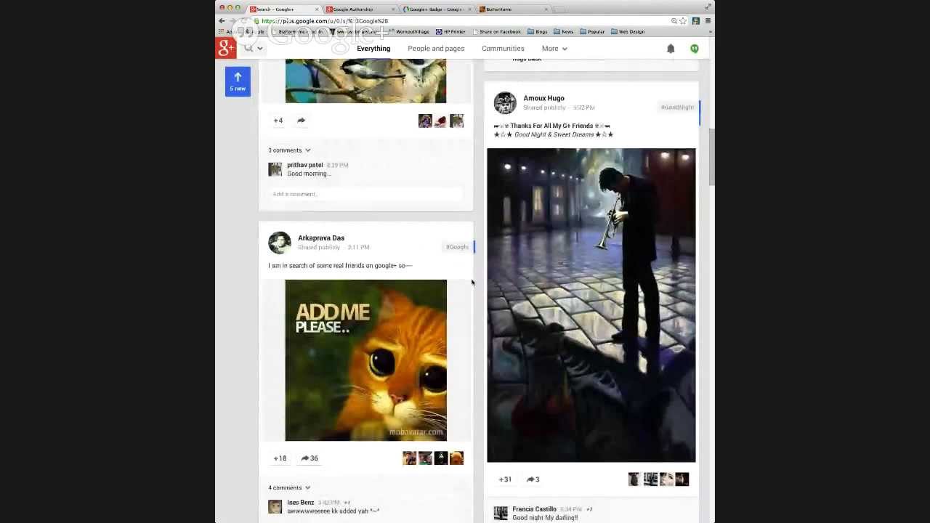Click the page zoom magnifier icon
The height and width of the screenshot is (523, 930).
[674, 21]
